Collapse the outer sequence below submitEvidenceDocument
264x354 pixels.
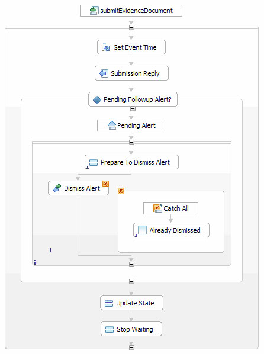[x=131, y=28]
